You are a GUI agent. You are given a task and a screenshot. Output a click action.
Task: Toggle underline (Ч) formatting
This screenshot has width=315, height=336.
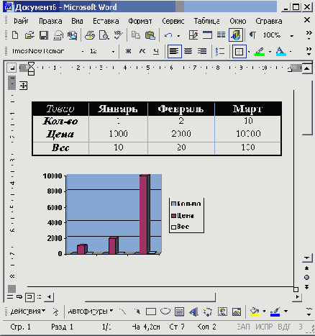[x=156, y=51]
